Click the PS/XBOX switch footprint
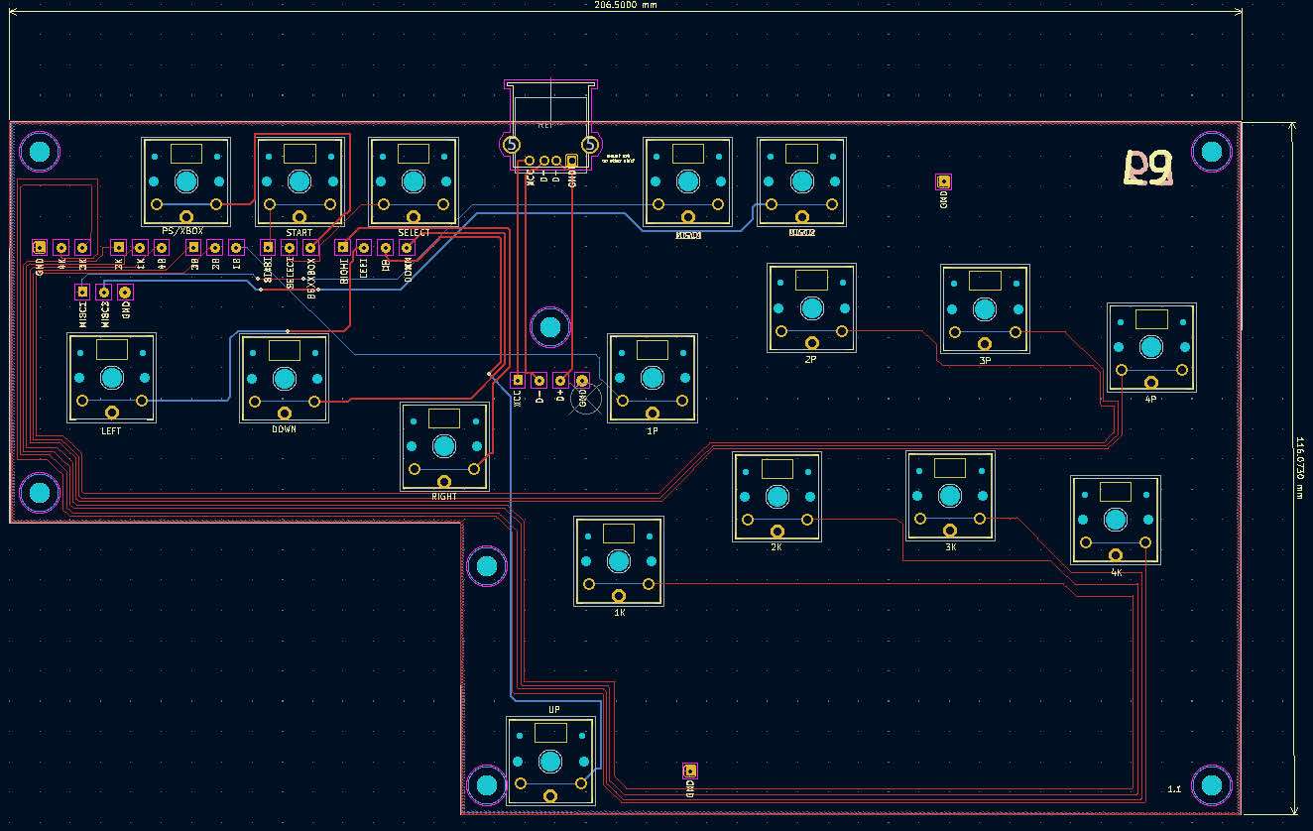1313x831 pixels. [186, 181]
